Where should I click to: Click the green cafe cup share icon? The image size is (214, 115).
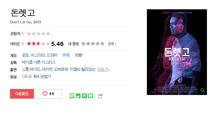point(78,96)
